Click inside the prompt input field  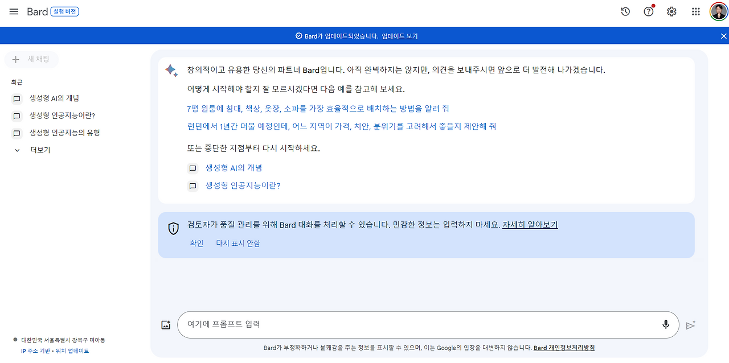(399, 324)
